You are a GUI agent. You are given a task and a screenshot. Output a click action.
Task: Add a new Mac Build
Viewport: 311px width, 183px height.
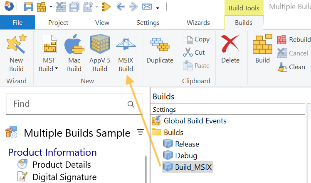(74, 53)
